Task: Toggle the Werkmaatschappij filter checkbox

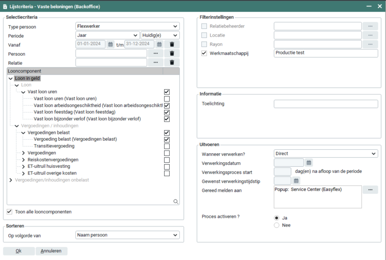Action: [x=204, y=53]
